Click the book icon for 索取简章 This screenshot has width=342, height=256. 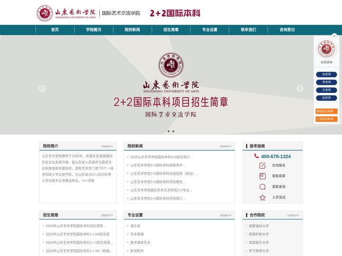(x=262, y=176)
